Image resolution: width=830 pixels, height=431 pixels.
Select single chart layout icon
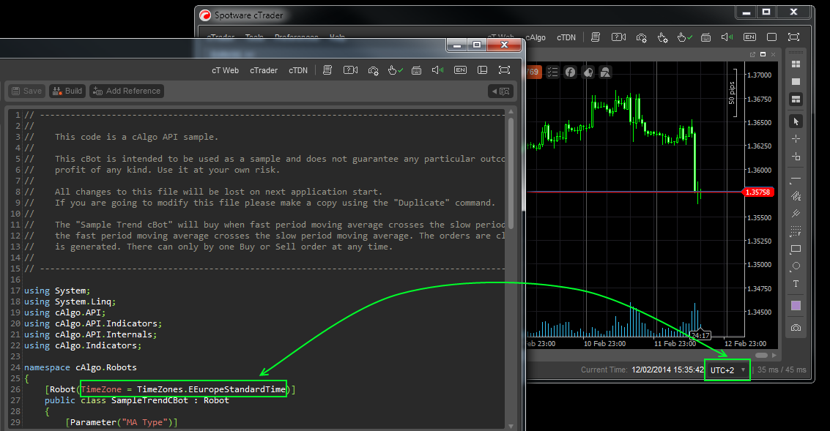pyautogui.click(x=796, y=81)
